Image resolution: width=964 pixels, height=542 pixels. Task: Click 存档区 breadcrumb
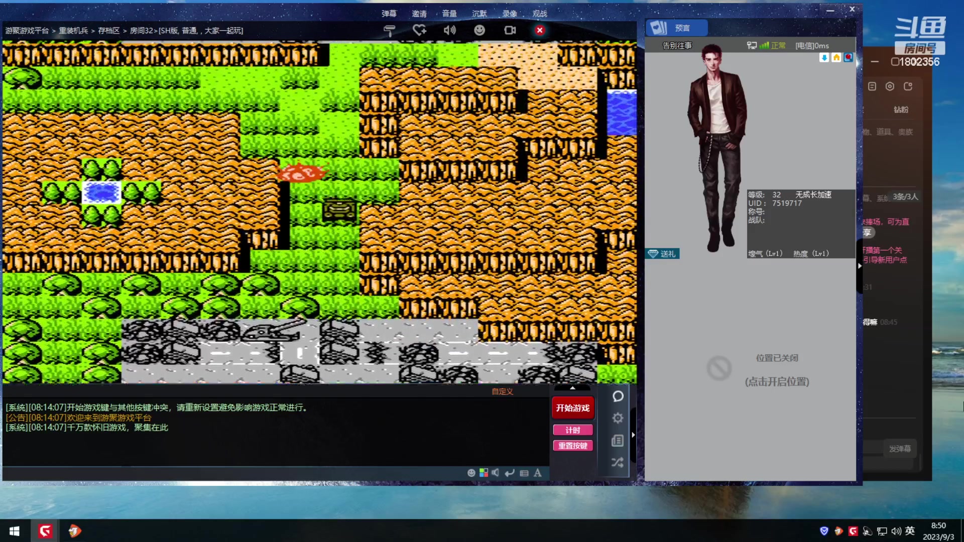click(109, 31)
